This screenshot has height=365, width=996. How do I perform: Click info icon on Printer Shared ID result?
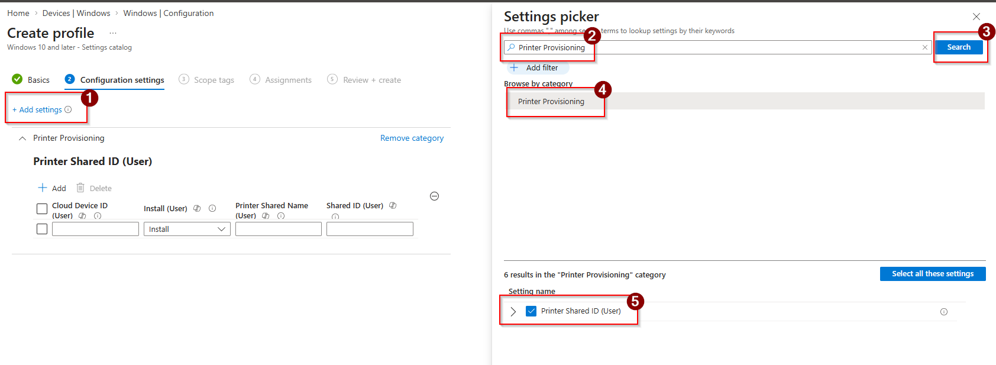pos(943,312)
